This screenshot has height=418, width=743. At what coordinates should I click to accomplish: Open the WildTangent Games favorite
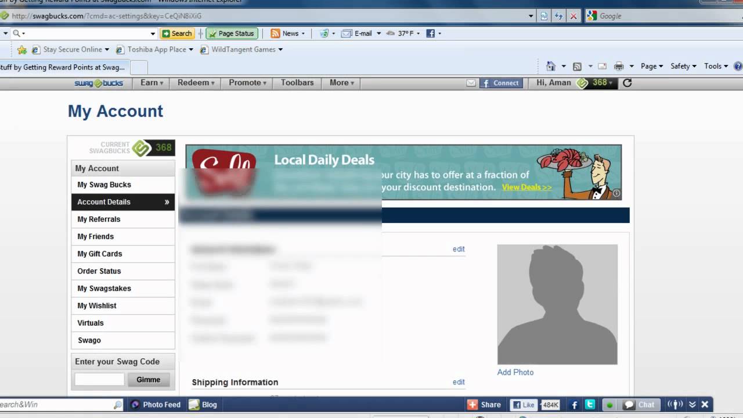point(241,50)
